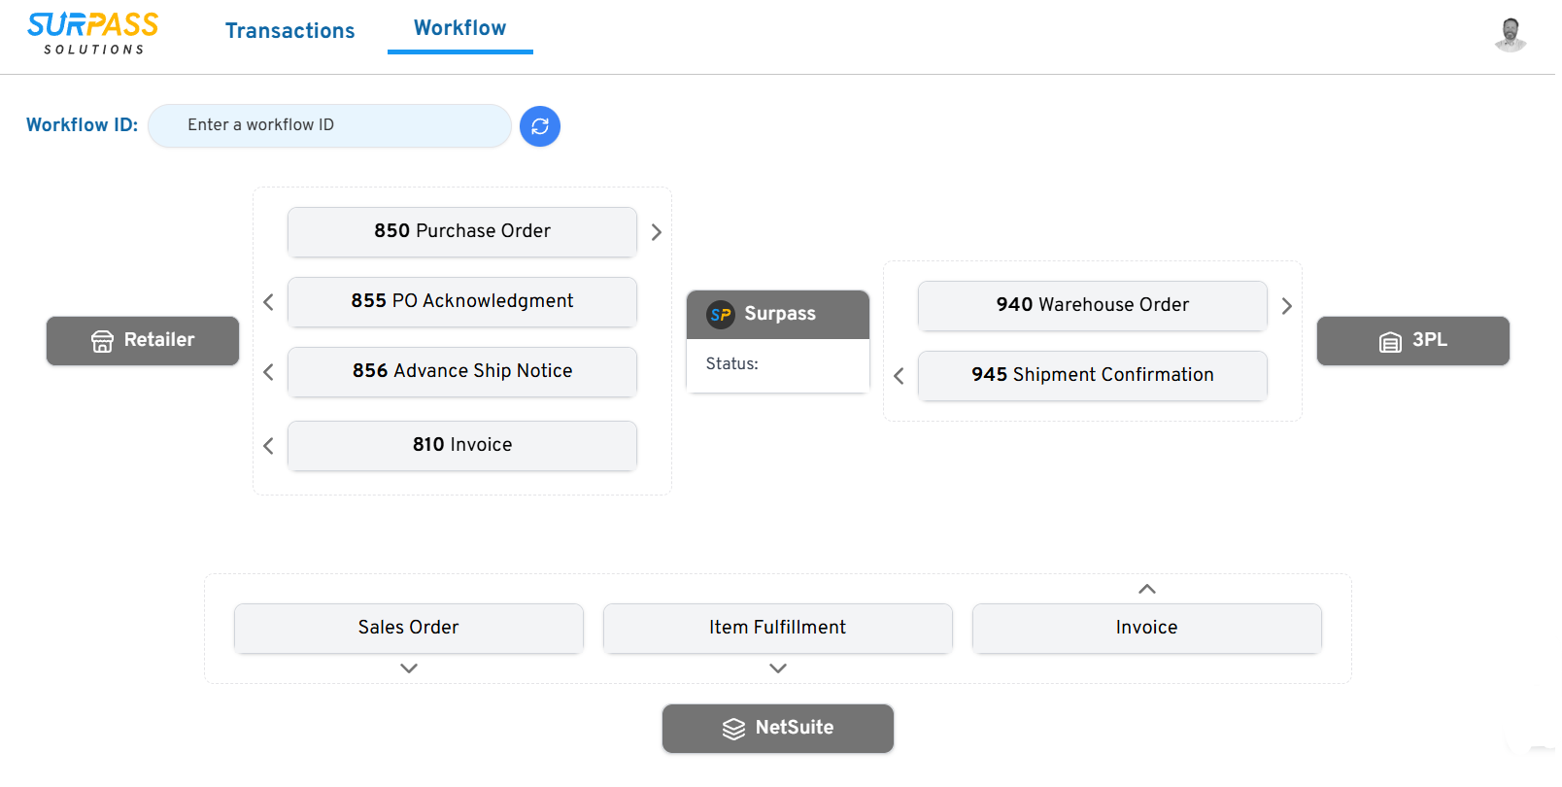Click the Surpass SP badge icon
Image resolution: width=1562 pixels, height=787 pixels.
point(721,314)
